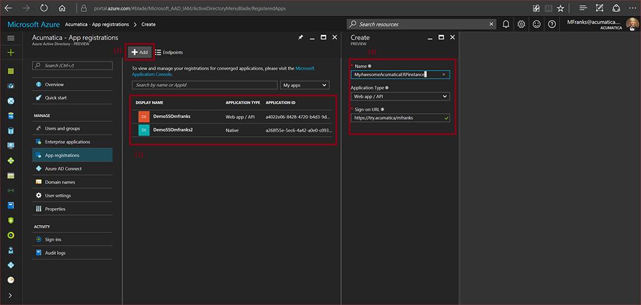Open Domain names menu item
Screen dimensions: 641x305
(x=73, y=182)
